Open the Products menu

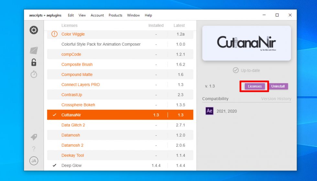click(115, 15)
